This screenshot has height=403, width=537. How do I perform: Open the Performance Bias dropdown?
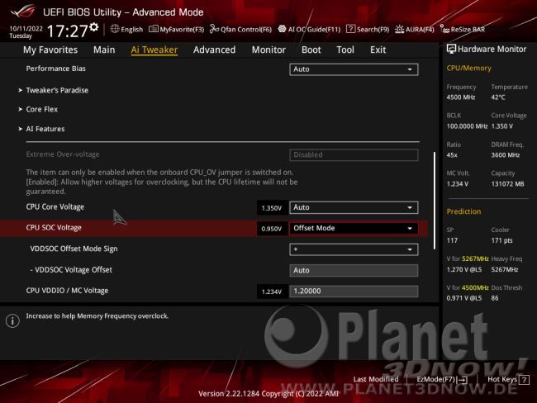pos(354,69)
